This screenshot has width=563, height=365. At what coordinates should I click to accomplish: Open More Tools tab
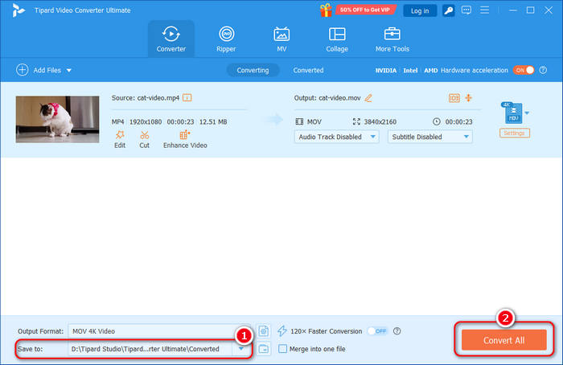[392, 39]
